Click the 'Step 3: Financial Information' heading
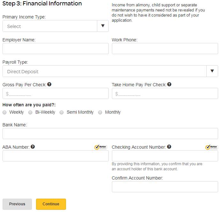The height and width of the screenshot is (212, 220). (42, 4)
